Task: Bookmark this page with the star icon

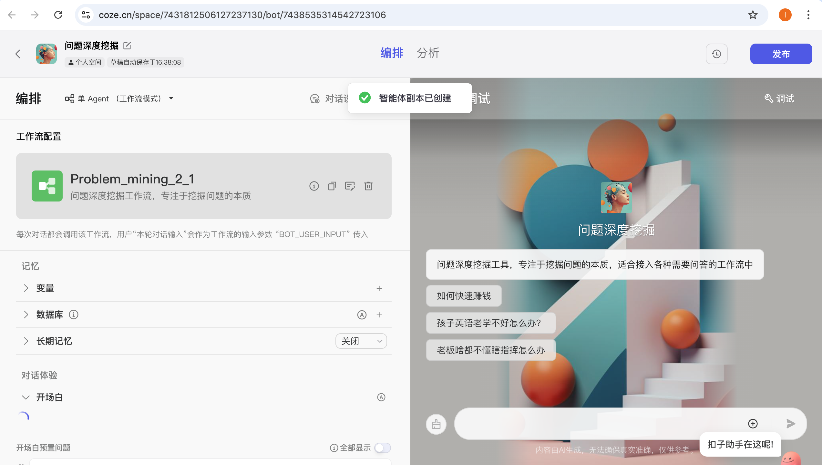Action: coord(753,15)
